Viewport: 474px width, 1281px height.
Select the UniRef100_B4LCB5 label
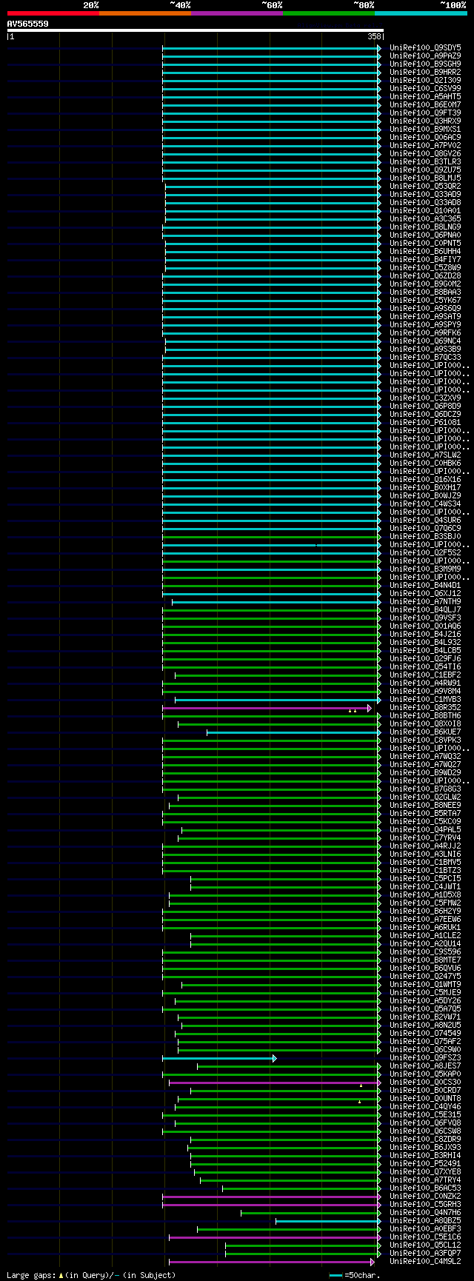425,650
